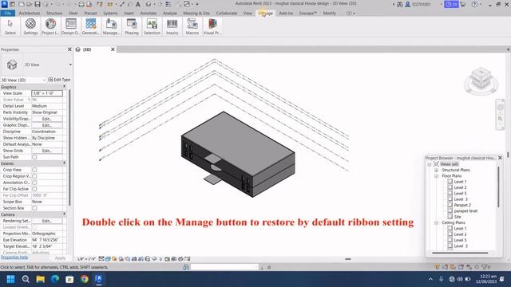Screen dimensions: 511x287
Task: Toggle the Annotation Crop checkbox
Action: (x=34, y=183)
